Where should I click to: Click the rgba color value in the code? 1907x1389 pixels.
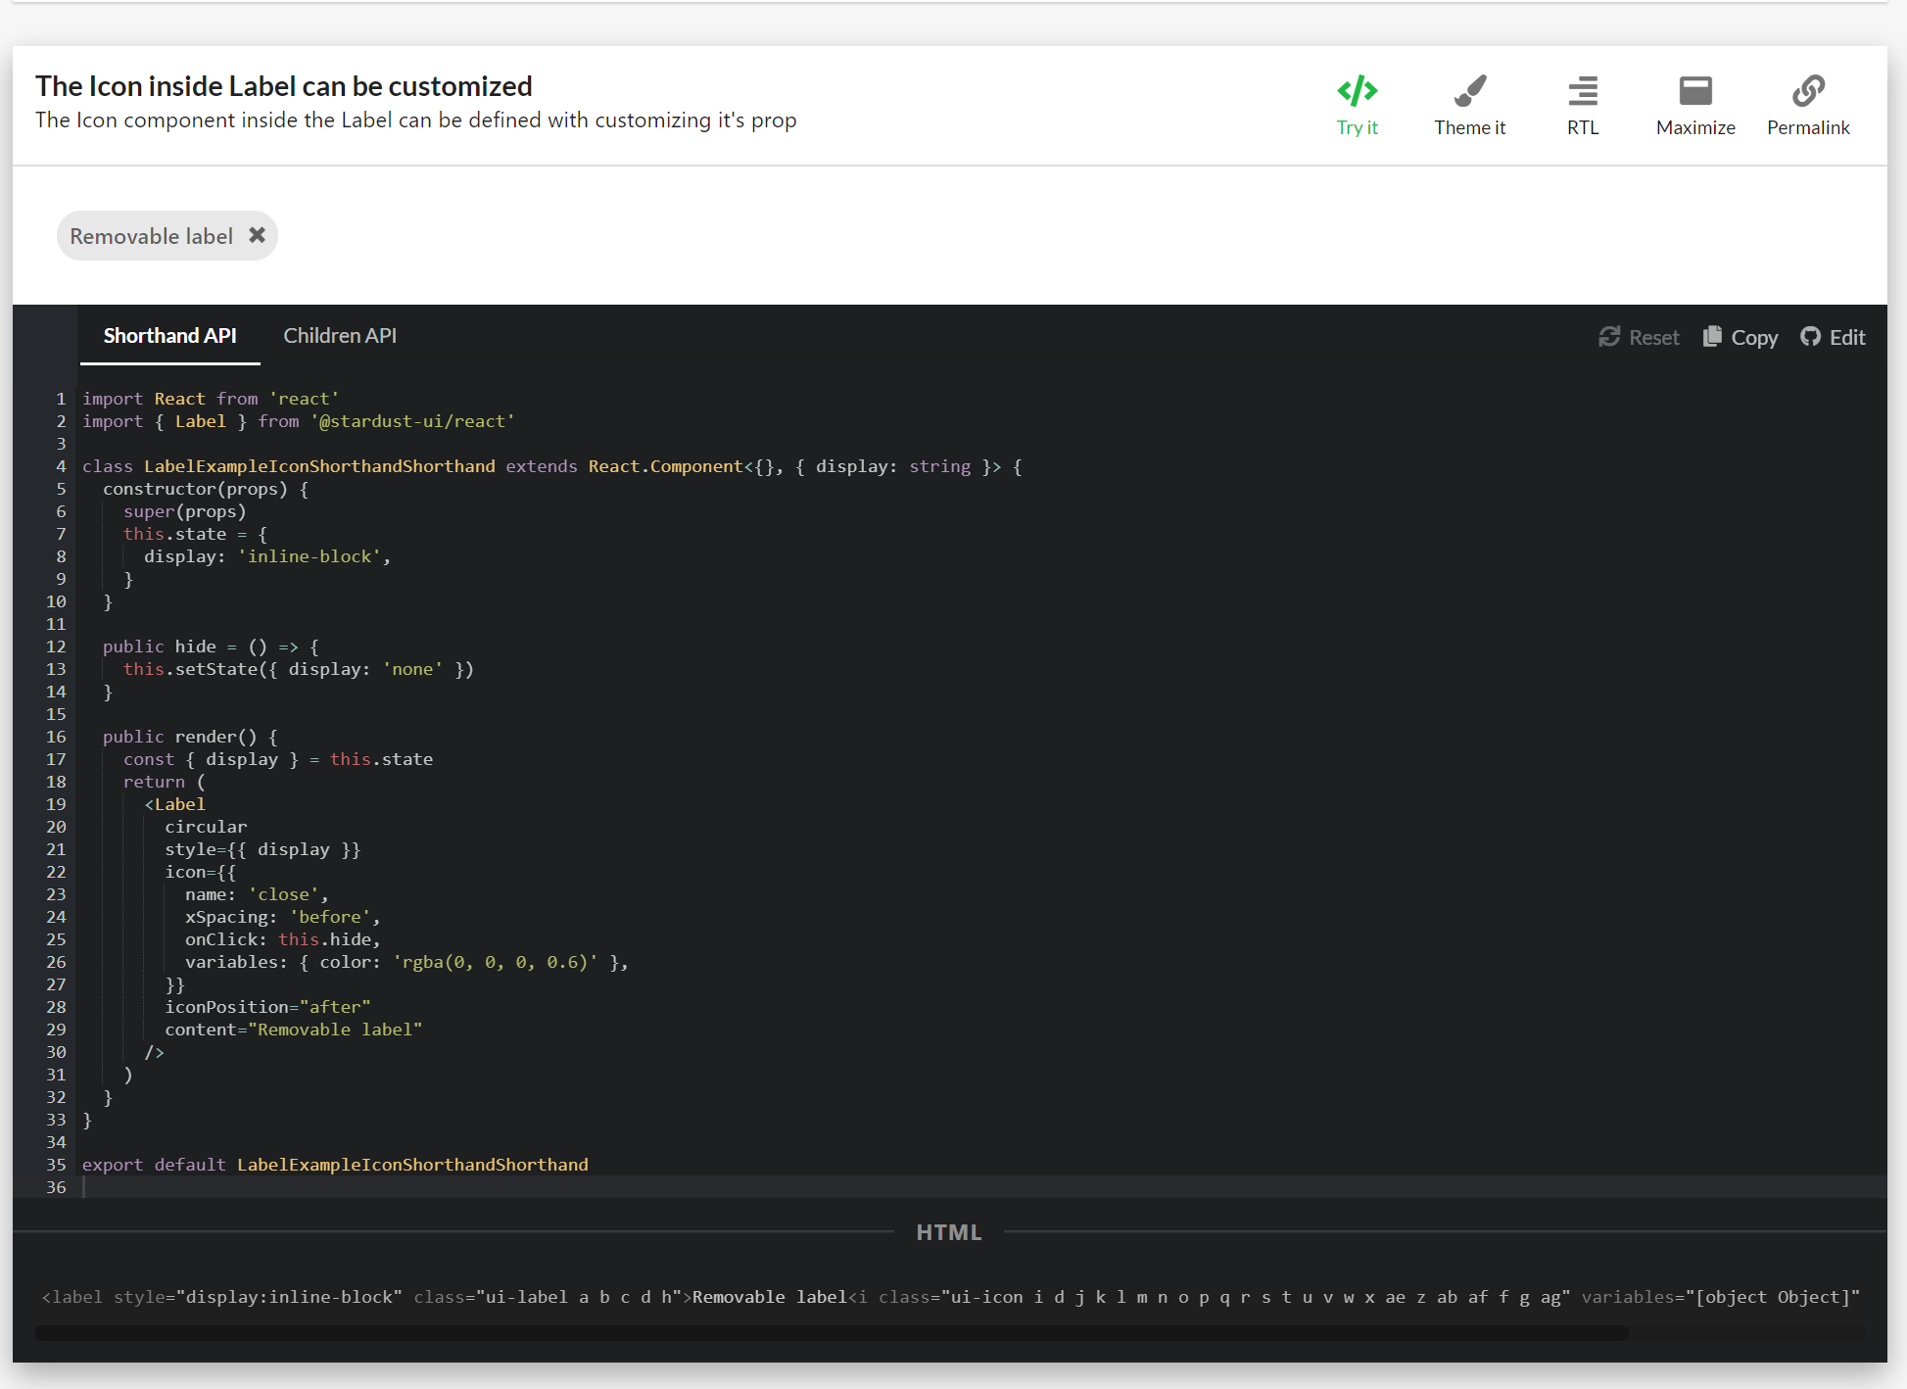(x=495, y=962)
